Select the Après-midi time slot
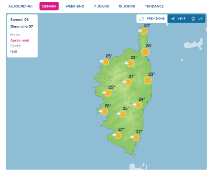210x170 pixels. [x=20, y=41]
